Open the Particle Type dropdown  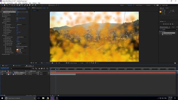tap(22, 37)
